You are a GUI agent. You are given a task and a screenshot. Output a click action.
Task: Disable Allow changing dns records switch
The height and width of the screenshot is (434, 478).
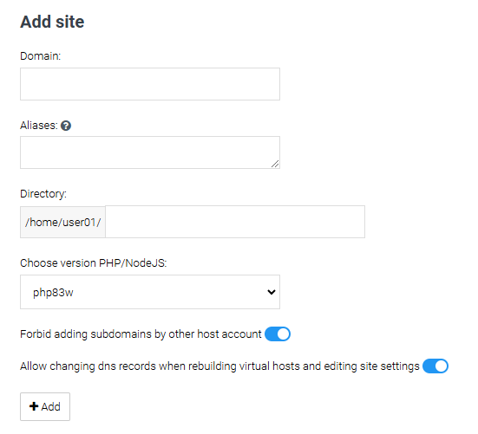click(435, 366)
